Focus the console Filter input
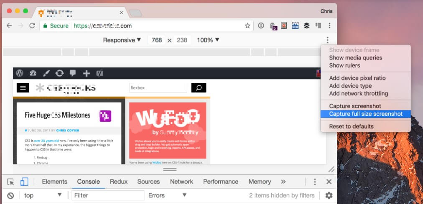423x204 pixels. click(x=108, y=195)
